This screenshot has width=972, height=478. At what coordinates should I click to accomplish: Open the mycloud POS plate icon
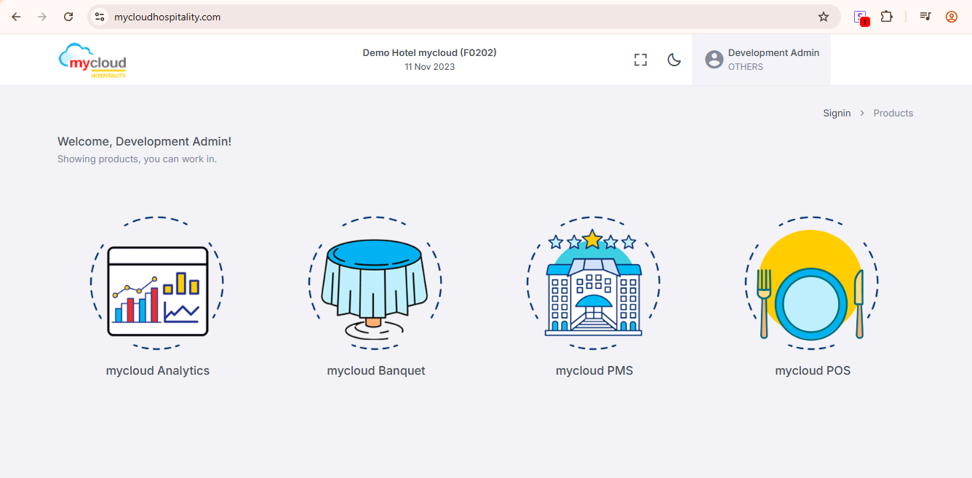click(x=812, y=282)
